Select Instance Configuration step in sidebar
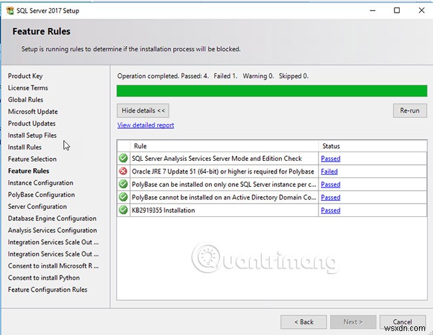The width and height of the screenshot is (433, 335). [41, 183]
